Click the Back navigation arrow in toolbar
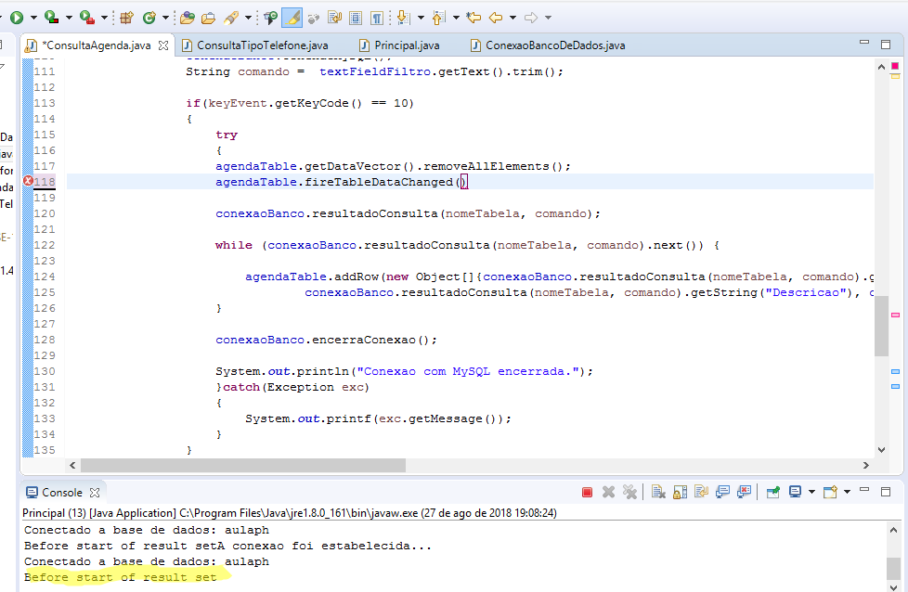 496,18
